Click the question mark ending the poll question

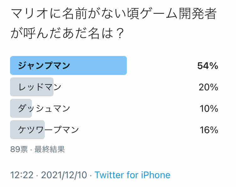120,33
